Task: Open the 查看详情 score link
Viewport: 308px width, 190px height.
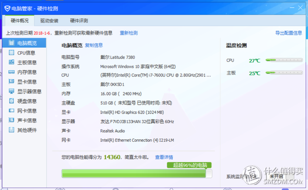Action: pos(164,157)
